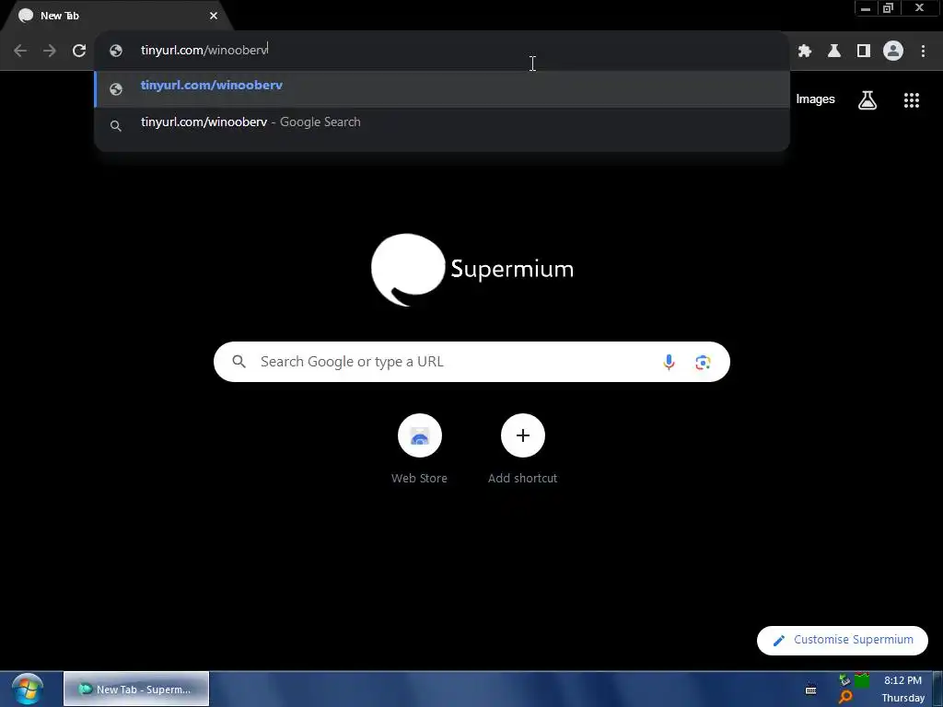943x707 pixels.
Task: Open the Extensions puzzle icon
Action: 805,52
